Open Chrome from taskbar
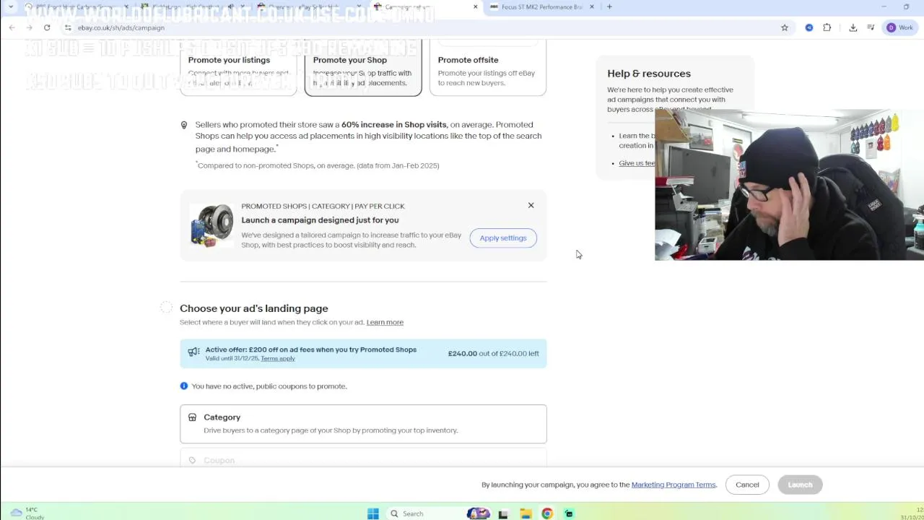Viewport: 924px width, 520px height. point(547,513)
